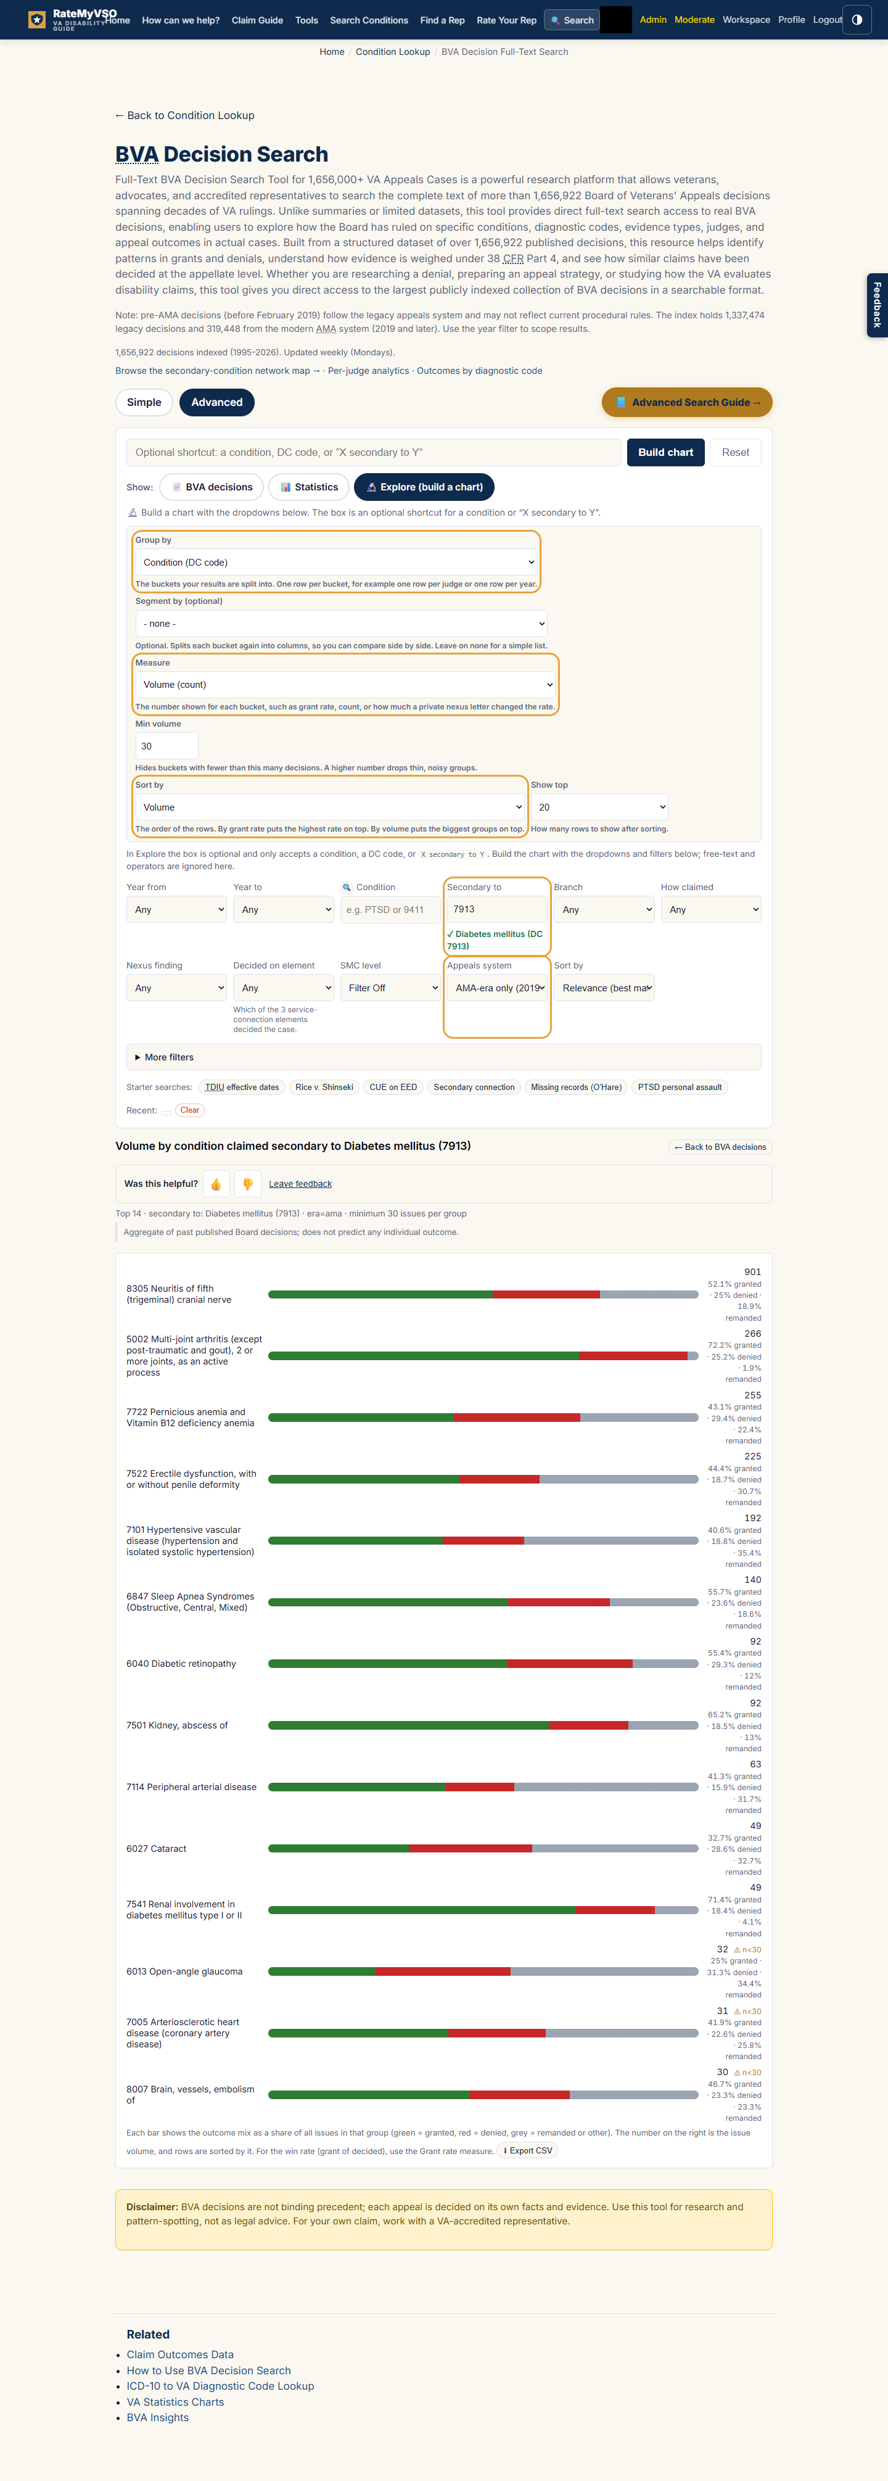Switch to Simple search mode
888x2481 pixels.
point(144,403)
